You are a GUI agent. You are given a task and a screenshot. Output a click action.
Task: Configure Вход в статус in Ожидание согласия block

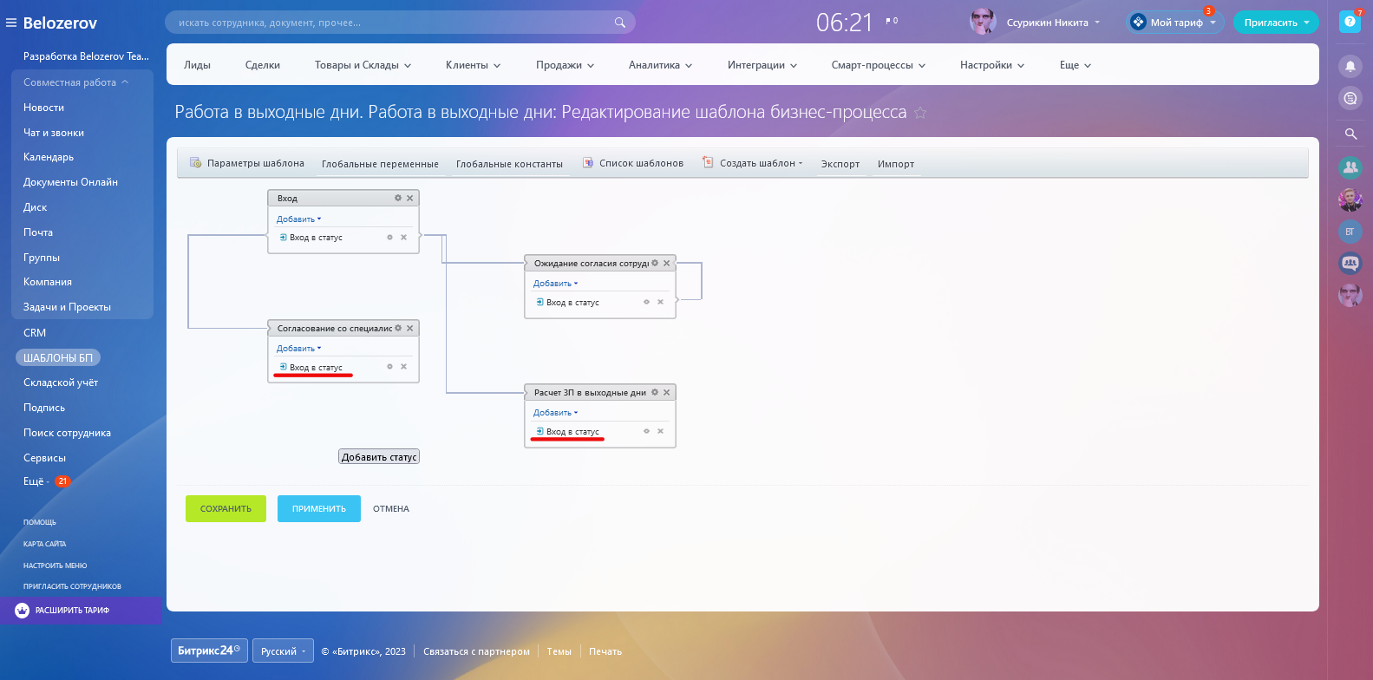(x=646, y=302)
